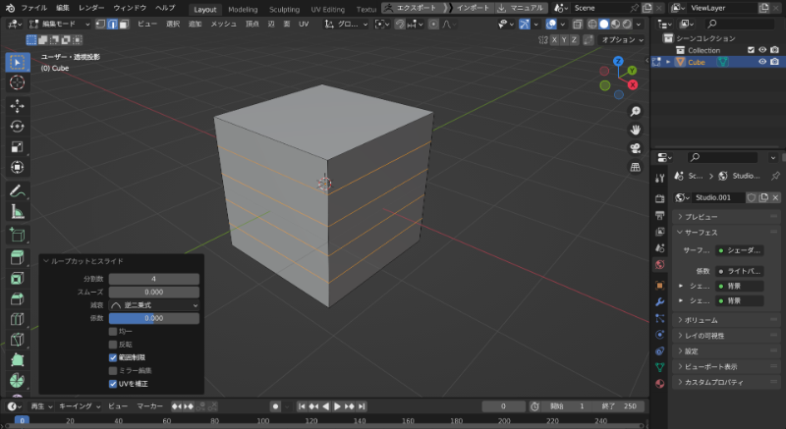Select the Move tool in the left toolbar

17,105
